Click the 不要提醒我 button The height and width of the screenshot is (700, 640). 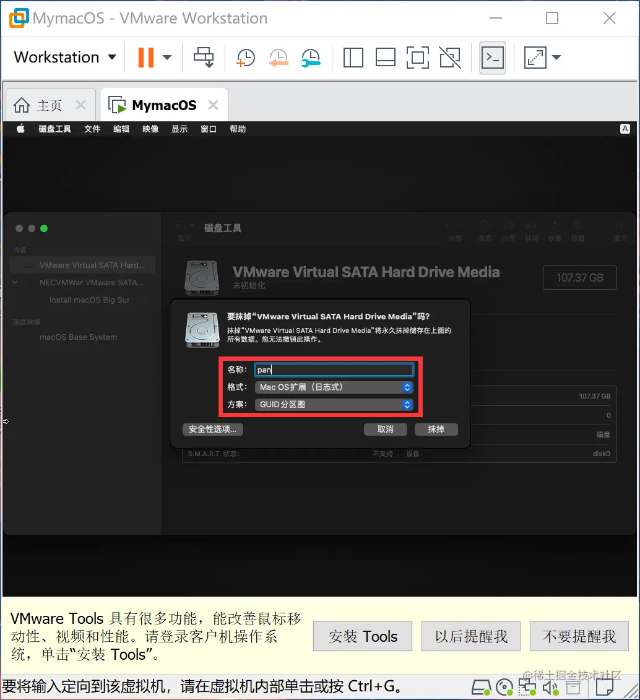[x=579, y=636]
